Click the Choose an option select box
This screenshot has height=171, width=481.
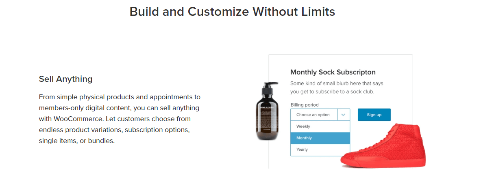[320, 115]
